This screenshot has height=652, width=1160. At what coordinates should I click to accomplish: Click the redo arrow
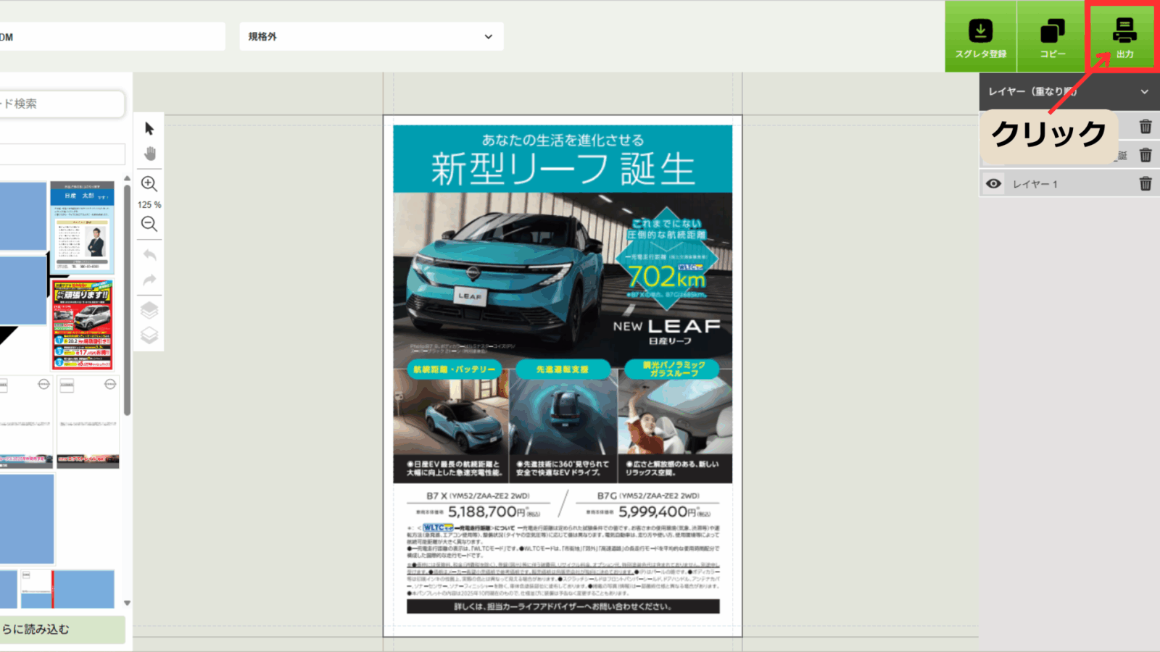(149, 280)
